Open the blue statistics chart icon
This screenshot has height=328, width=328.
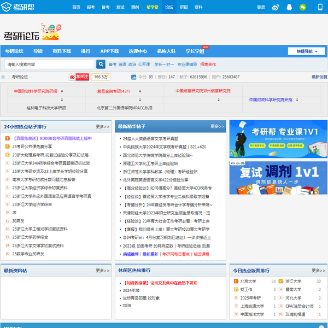pyautogui.click(x=134, y=77)
